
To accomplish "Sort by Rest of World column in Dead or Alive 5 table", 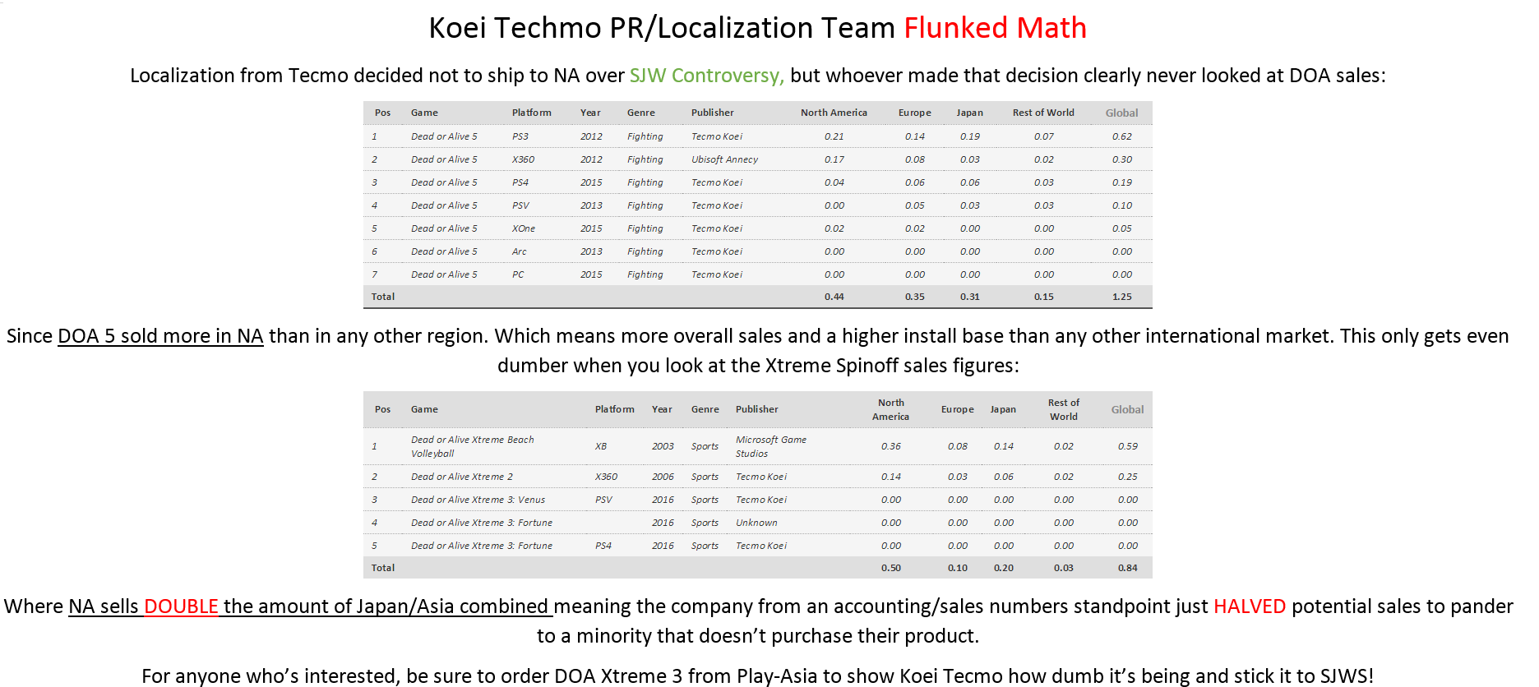I will click(x=1042, y=113).
